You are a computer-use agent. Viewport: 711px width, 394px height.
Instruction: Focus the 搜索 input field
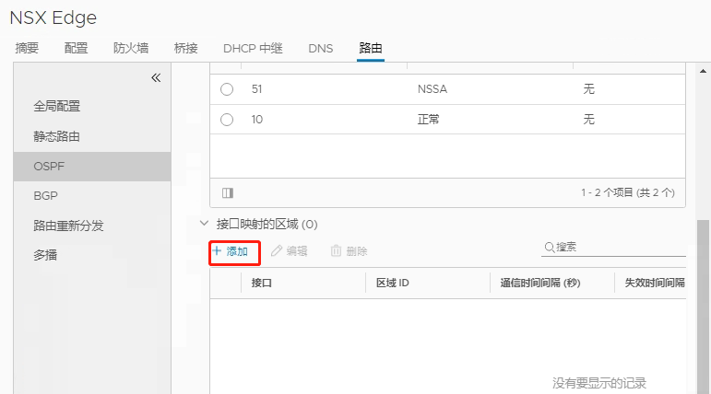pyautogui.click(x=613, y=248)
